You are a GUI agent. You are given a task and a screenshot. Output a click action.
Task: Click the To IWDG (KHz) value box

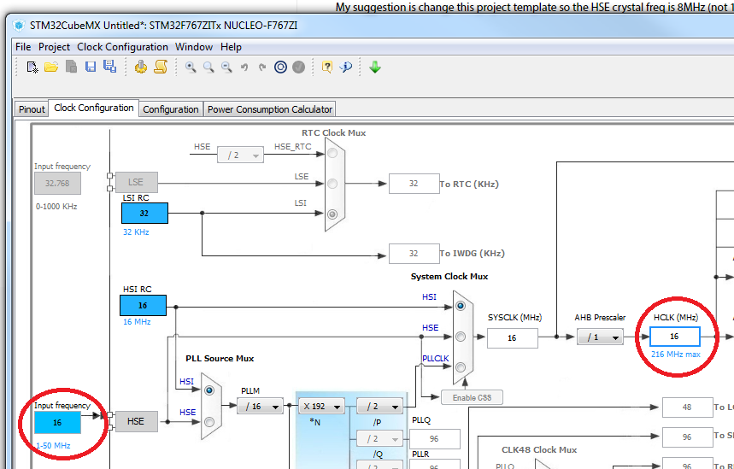(x=414, y=253)
